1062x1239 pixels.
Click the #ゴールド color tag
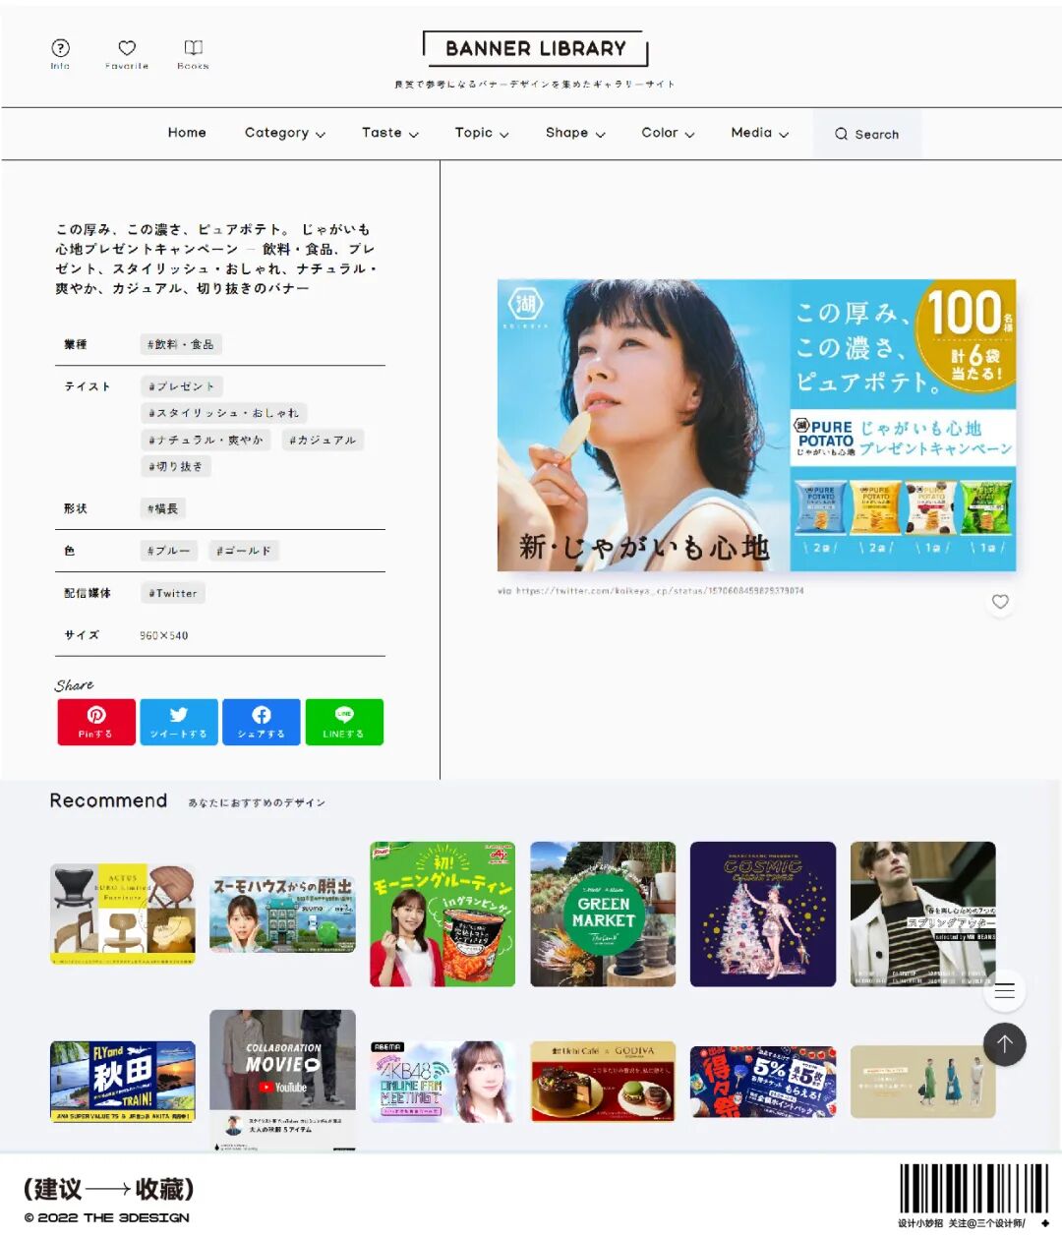(x=244, y=551)
